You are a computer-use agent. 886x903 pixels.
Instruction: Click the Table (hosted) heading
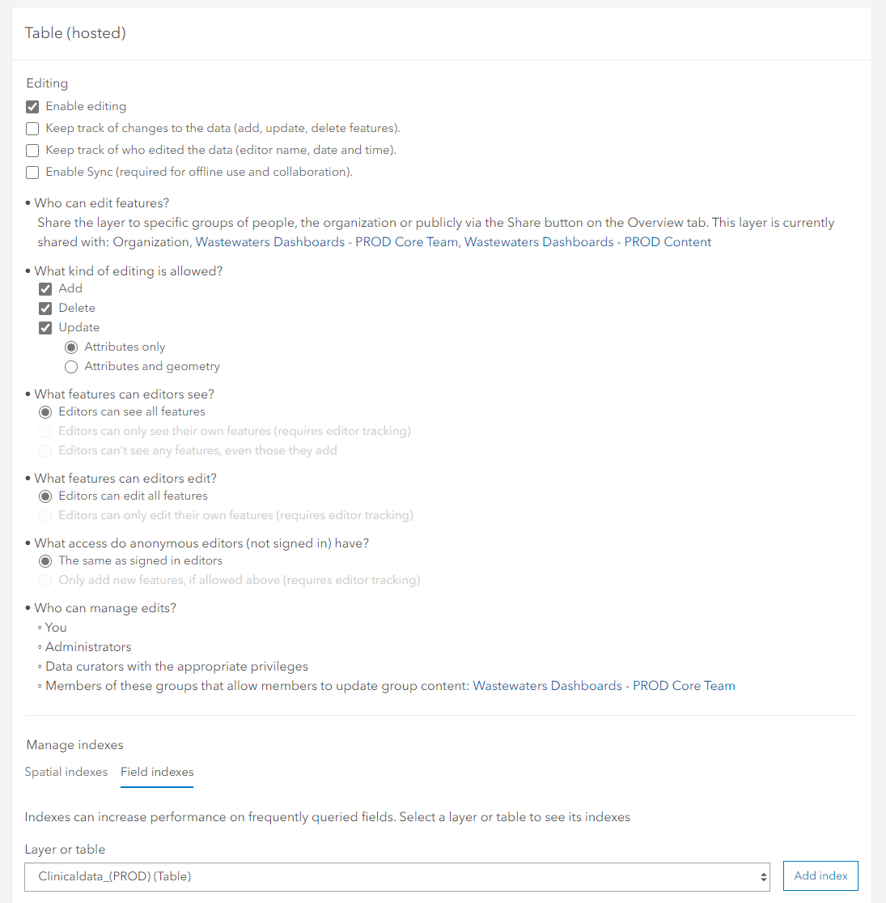(75, 33)
